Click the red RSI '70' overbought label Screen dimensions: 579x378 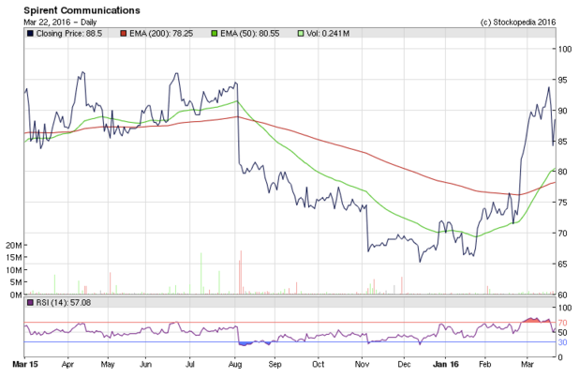(x=562, y=323)
